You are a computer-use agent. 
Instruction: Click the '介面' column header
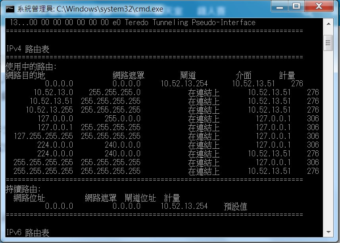coord(244,75)
